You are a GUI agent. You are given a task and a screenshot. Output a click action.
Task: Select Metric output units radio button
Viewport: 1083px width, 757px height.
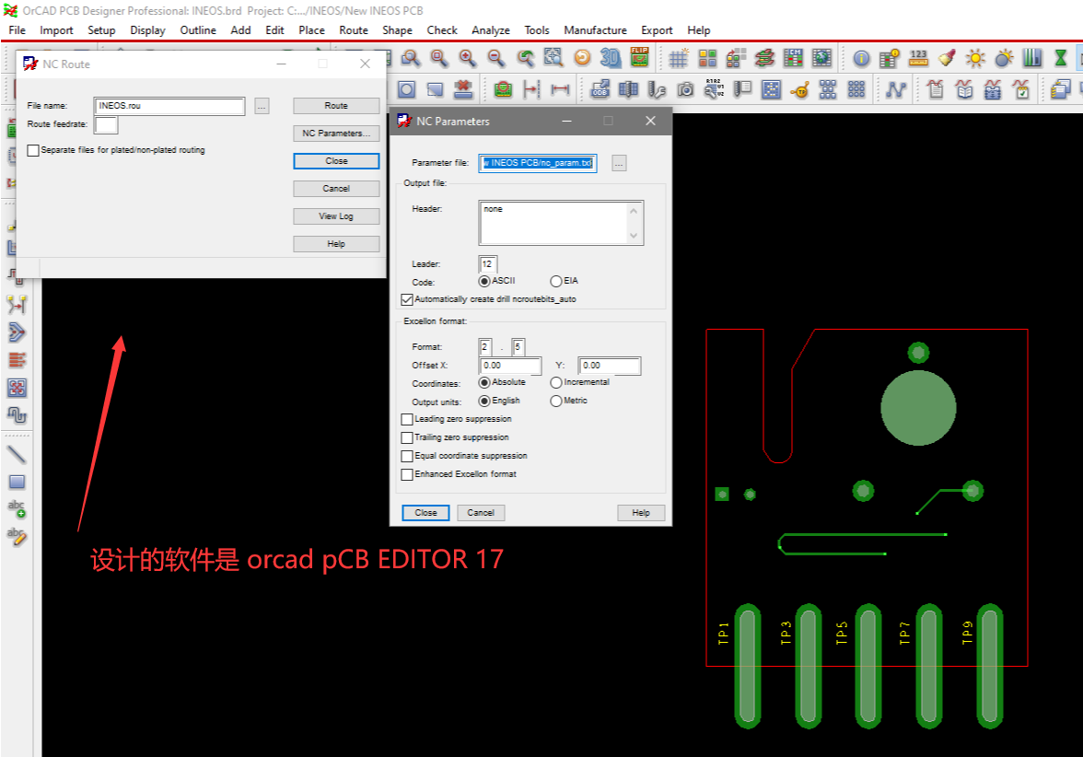point(556,402)
